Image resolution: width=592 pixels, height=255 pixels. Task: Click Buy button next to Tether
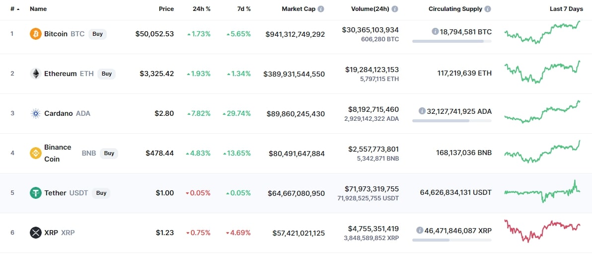[101, 193]
